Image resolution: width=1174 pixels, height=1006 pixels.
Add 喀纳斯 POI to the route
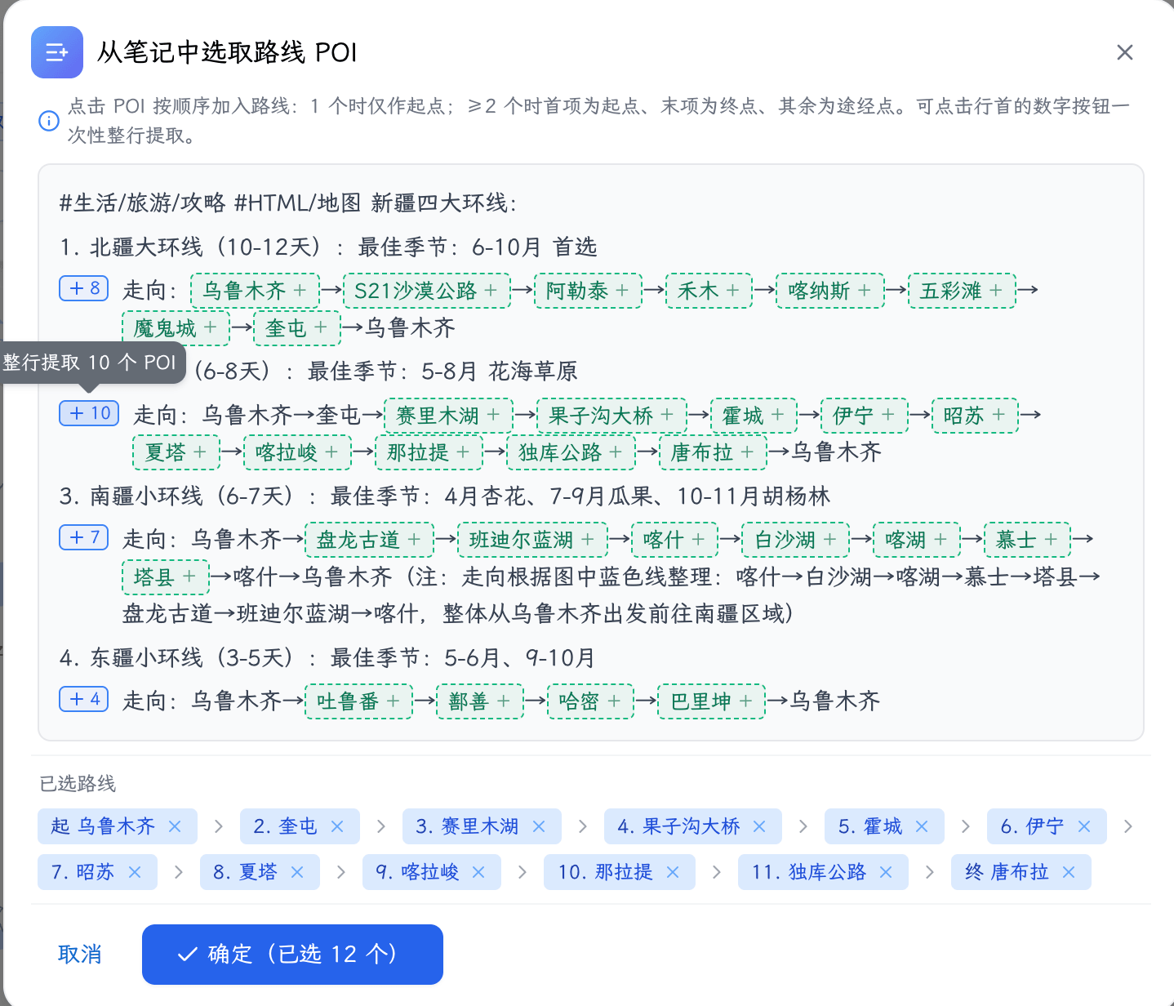pos(830,291)
